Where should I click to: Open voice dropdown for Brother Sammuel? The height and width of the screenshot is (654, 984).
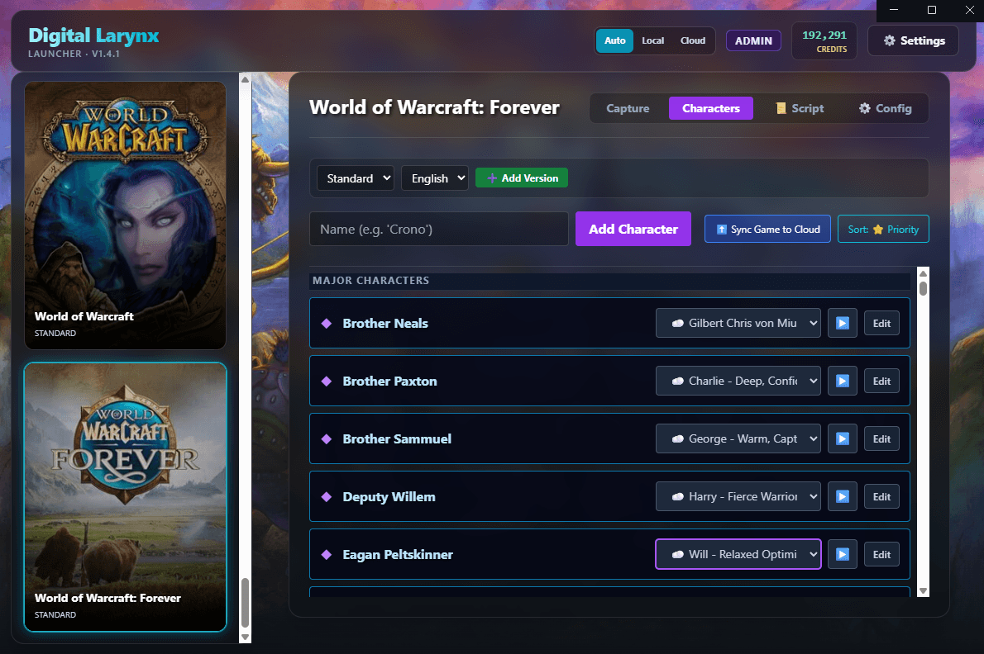click(738, 438)
